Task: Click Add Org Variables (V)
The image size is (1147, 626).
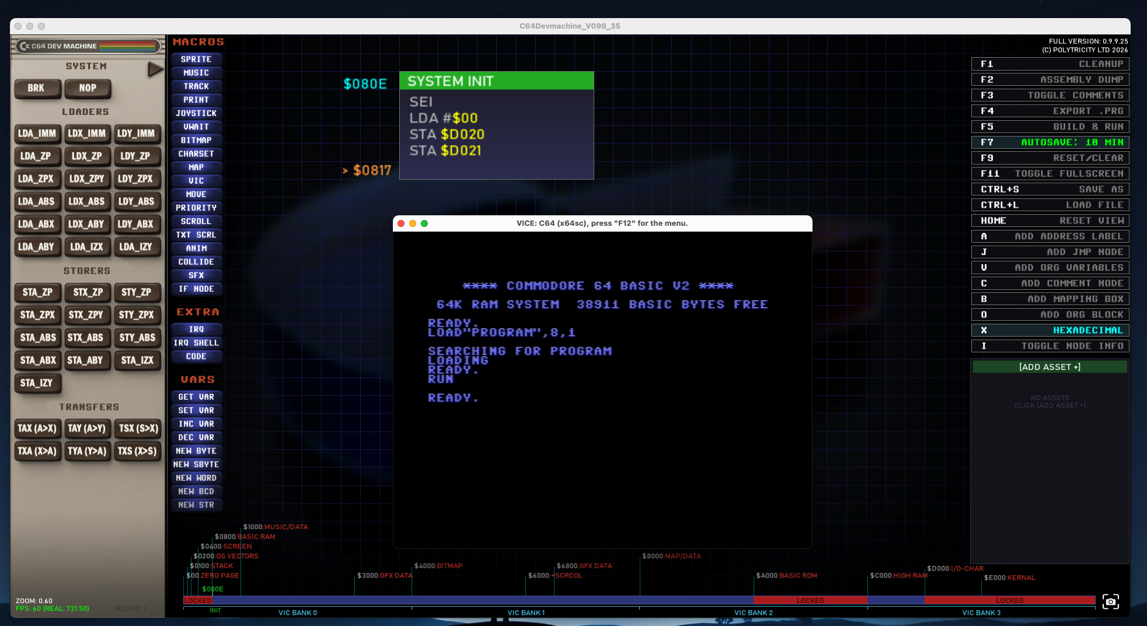Action: point(1050,268)
